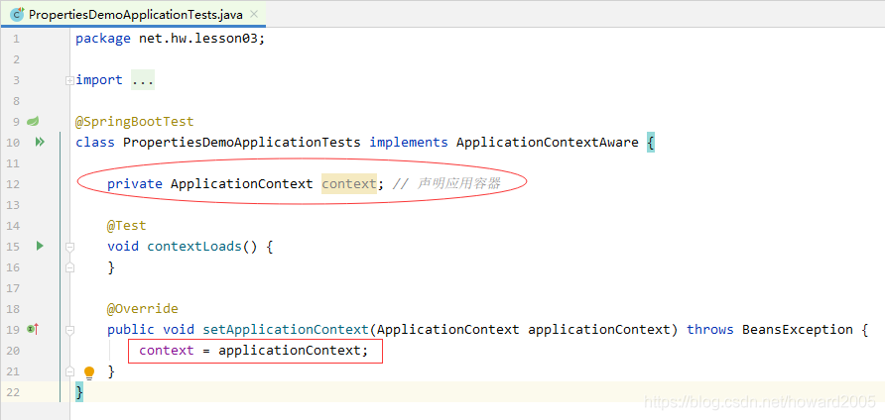This screenshot has width=885, height=420.
Task: Expand the folded import section
Action: pos(69,80)
